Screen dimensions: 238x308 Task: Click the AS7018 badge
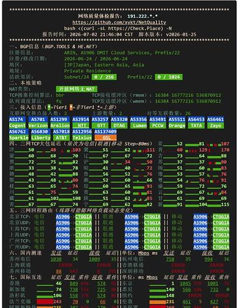coord(61,131)
